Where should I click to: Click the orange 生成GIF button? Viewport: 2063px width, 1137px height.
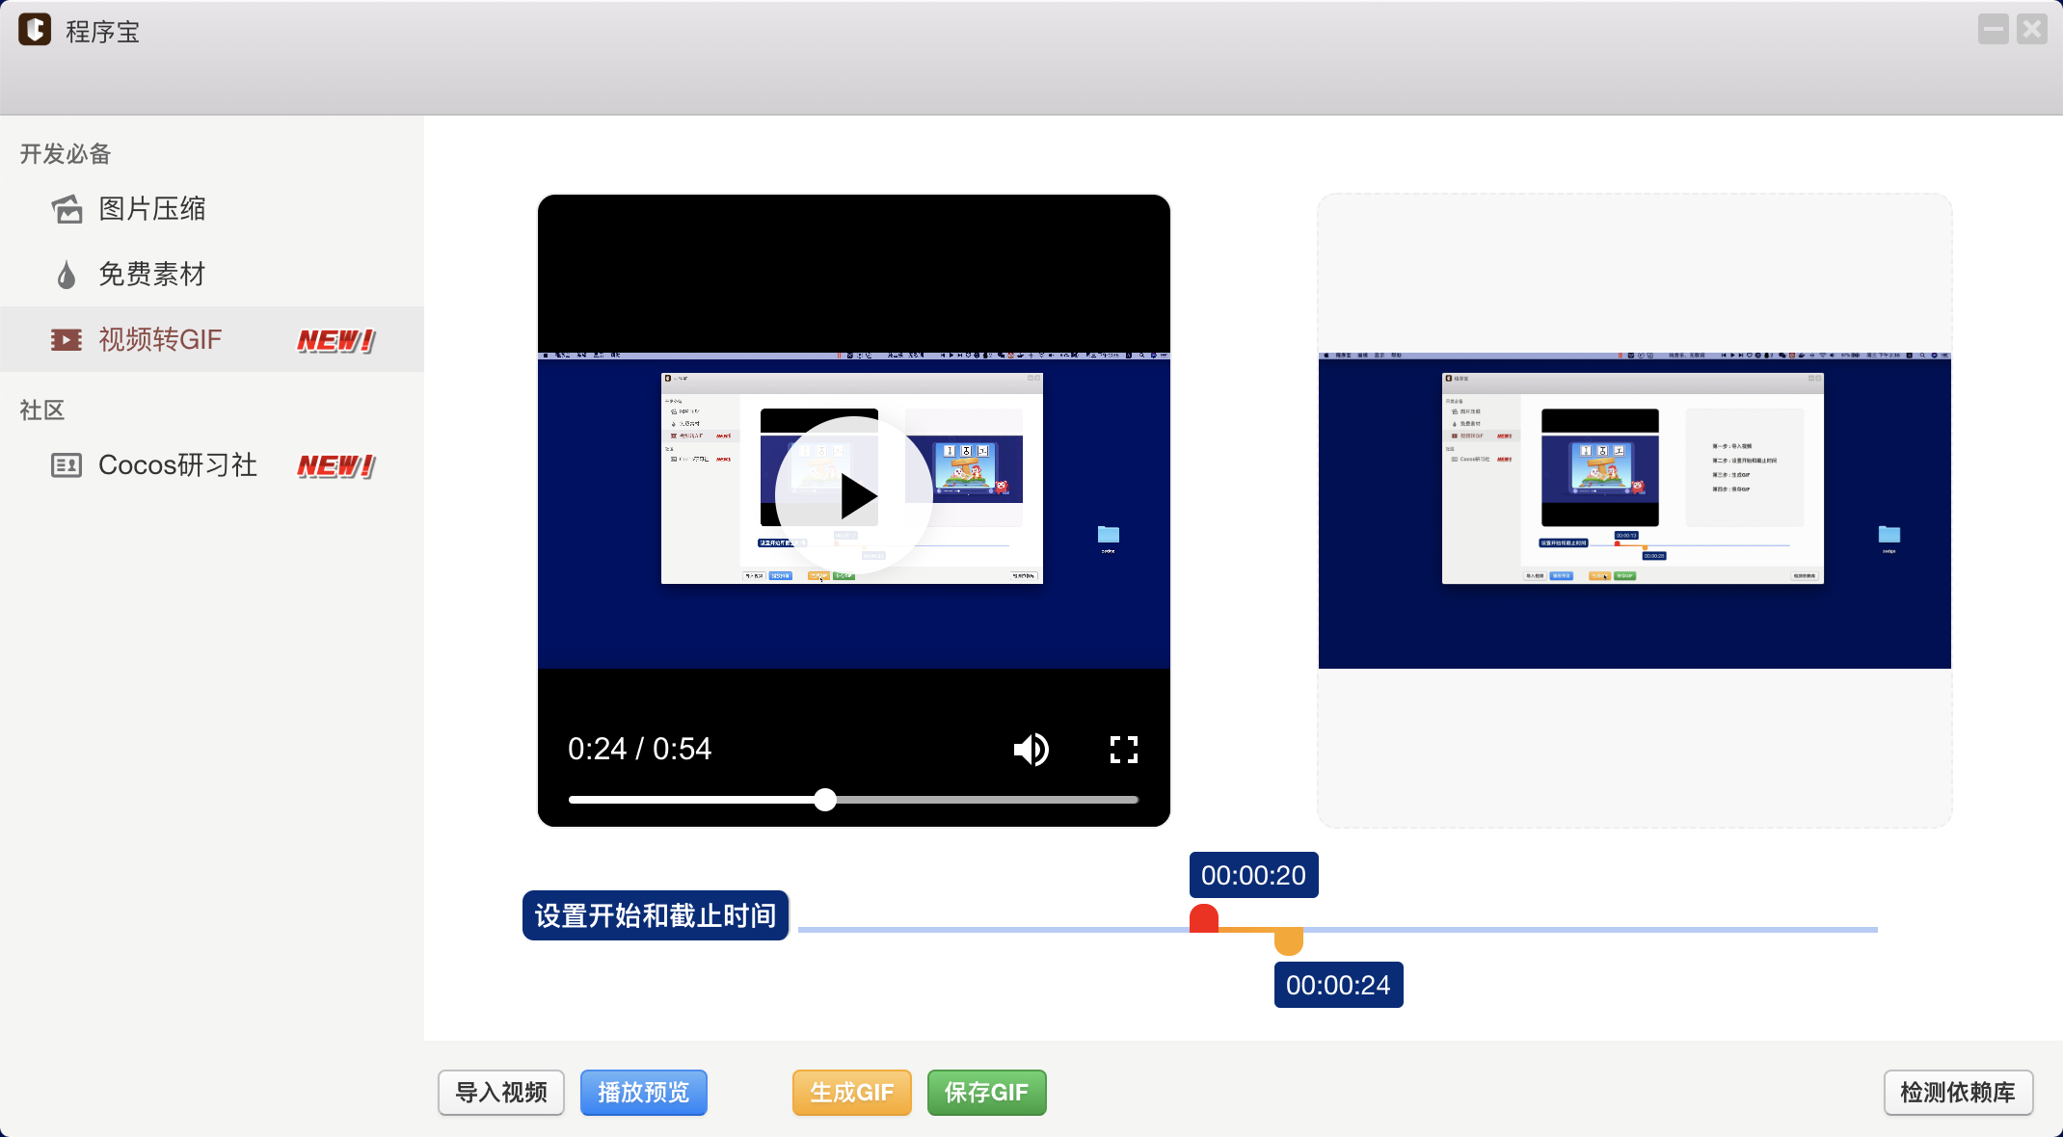point(851,1092)
